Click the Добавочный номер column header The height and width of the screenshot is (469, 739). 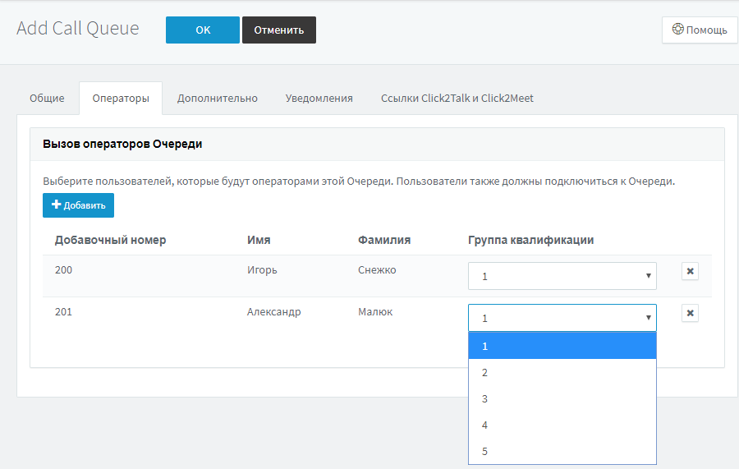tap(110, 240)
